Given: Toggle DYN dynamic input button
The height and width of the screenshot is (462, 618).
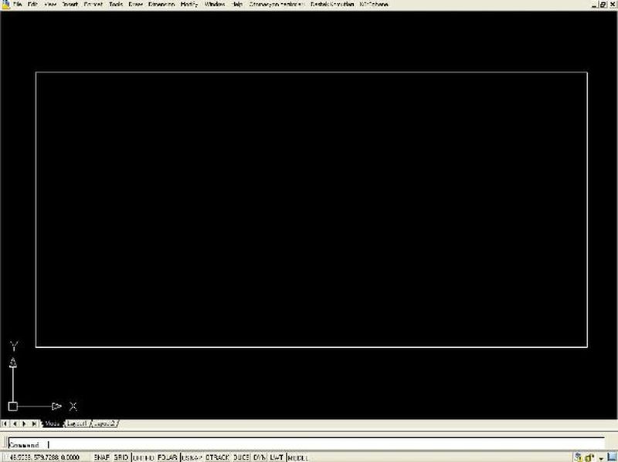Looking at the screenshot, I should (x=260, y=457).
